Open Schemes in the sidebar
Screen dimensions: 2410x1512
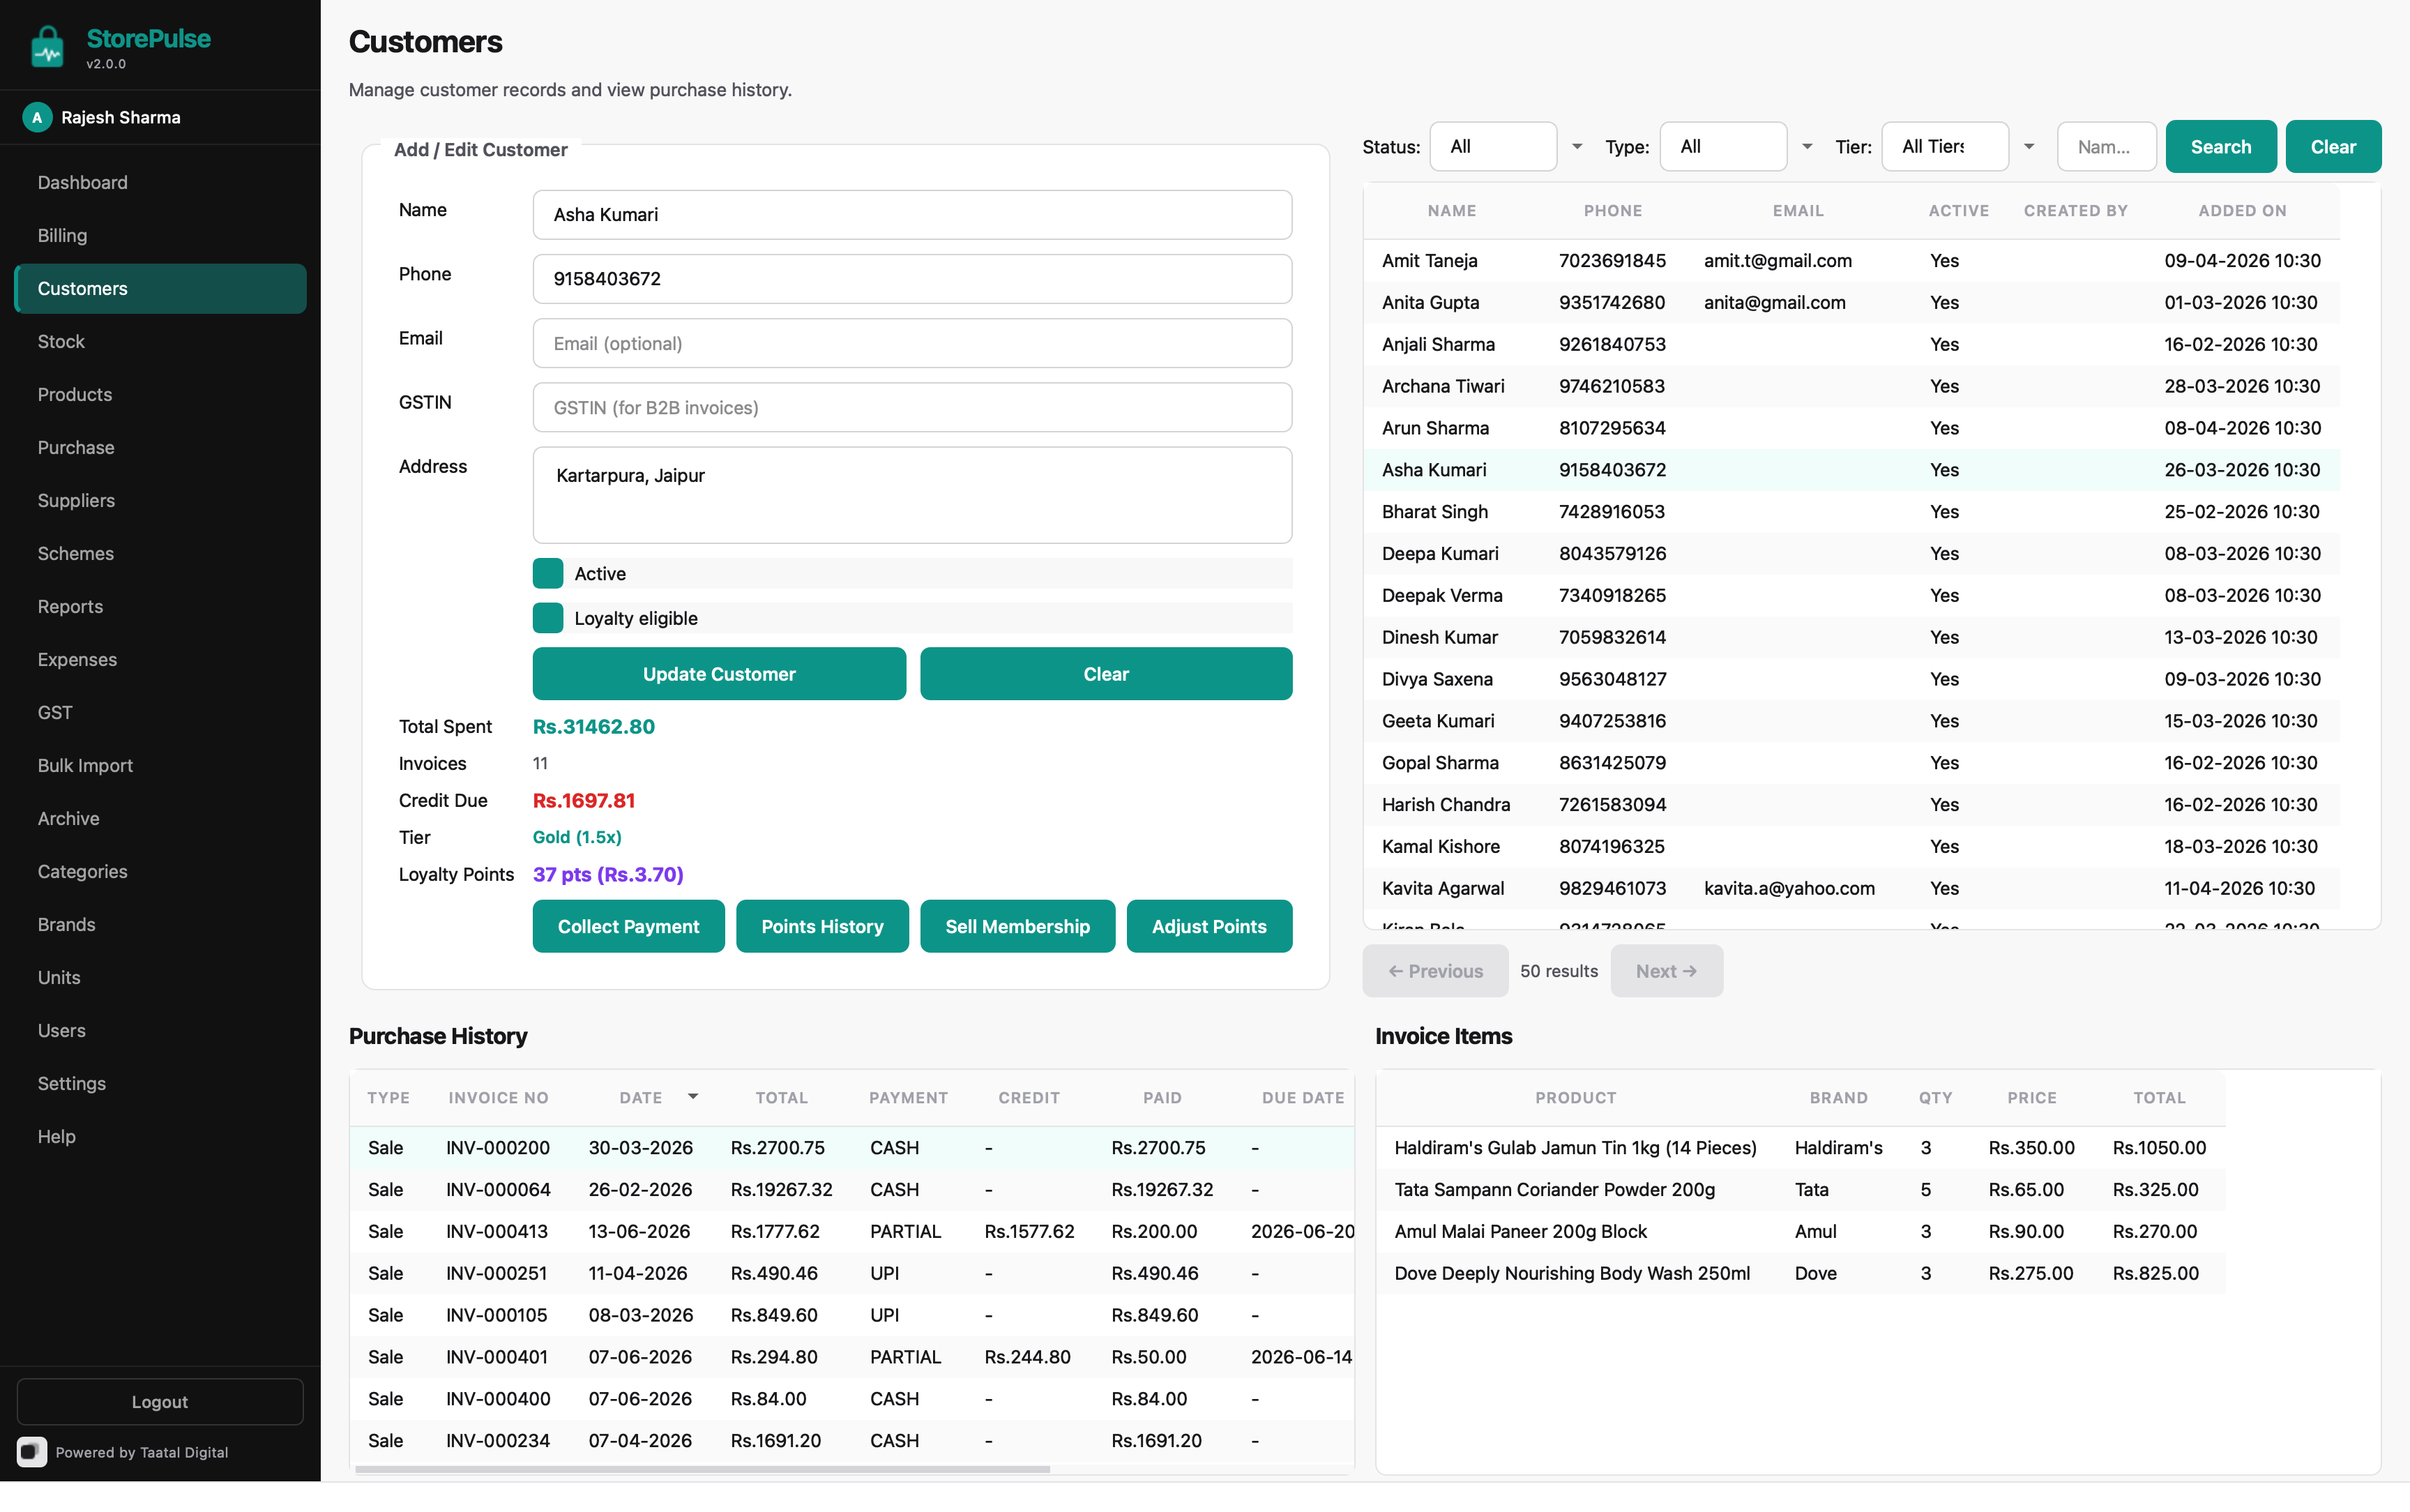pos(160,553)
